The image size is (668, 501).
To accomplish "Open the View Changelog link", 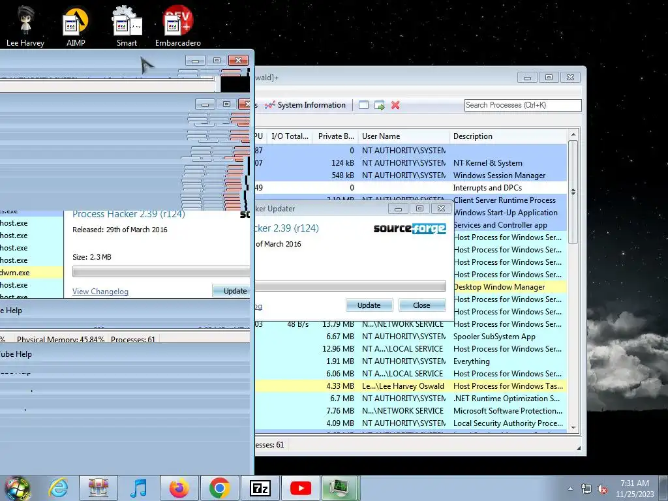I will pos(100,292).
